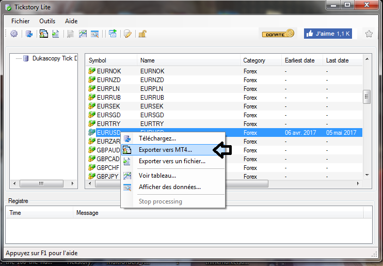383x266 pixels.
Task: Click the export to file toolbar icon
Action: click(56, 34)
